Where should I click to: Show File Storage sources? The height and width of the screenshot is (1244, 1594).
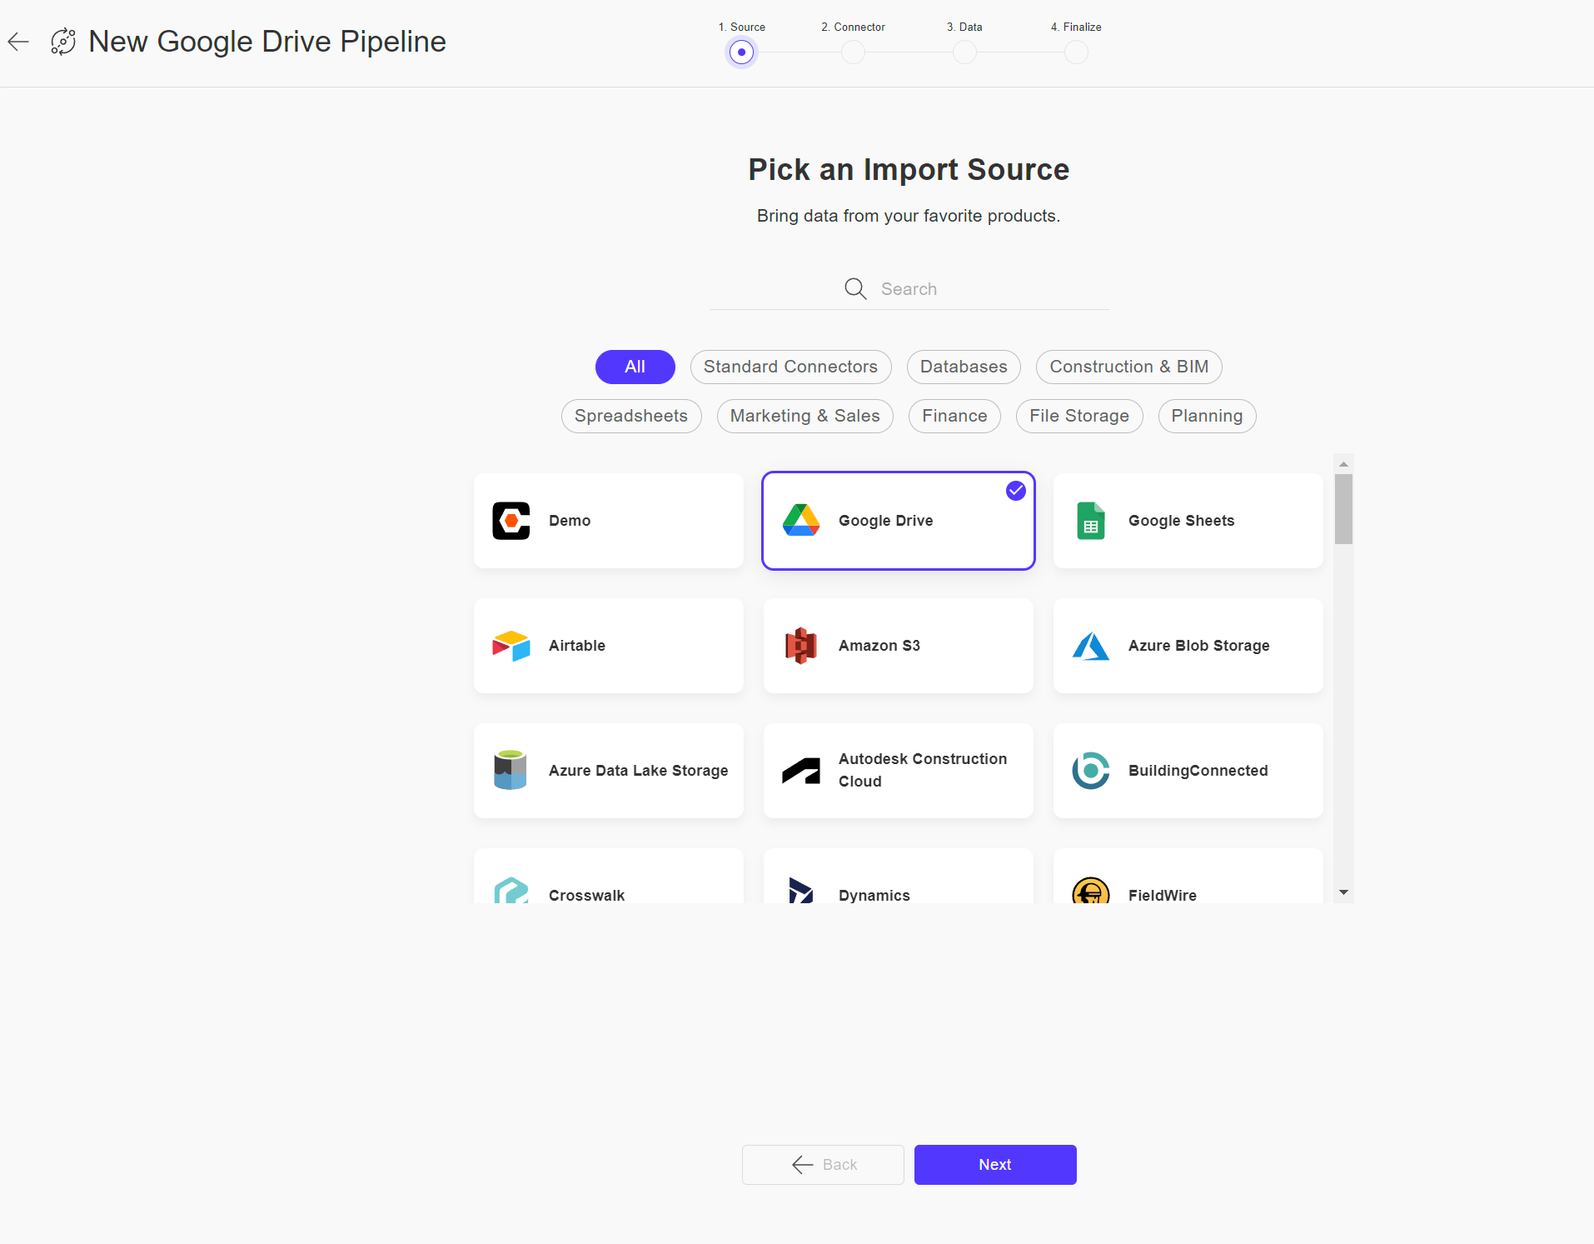coord(1079,416)
